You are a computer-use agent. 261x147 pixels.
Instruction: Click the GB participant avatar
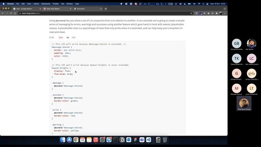[237, 44]
